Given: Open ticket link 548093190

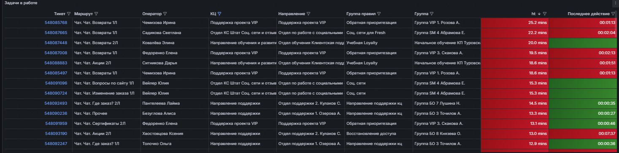Looking at the screenshot, I should (56, 134).
